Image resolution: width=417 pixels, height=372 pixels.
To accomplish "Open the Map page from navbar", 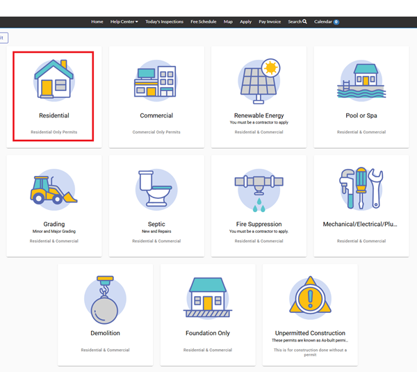I will 228,22.
